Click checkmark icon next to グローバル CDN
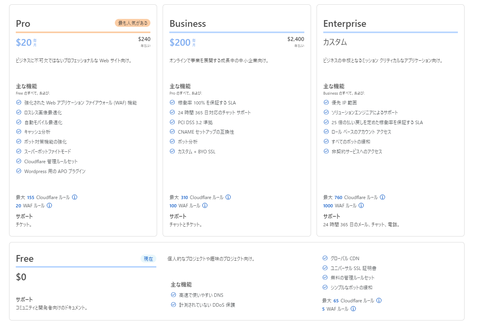This screenshot has width=478, height=326. click(325, 258)
